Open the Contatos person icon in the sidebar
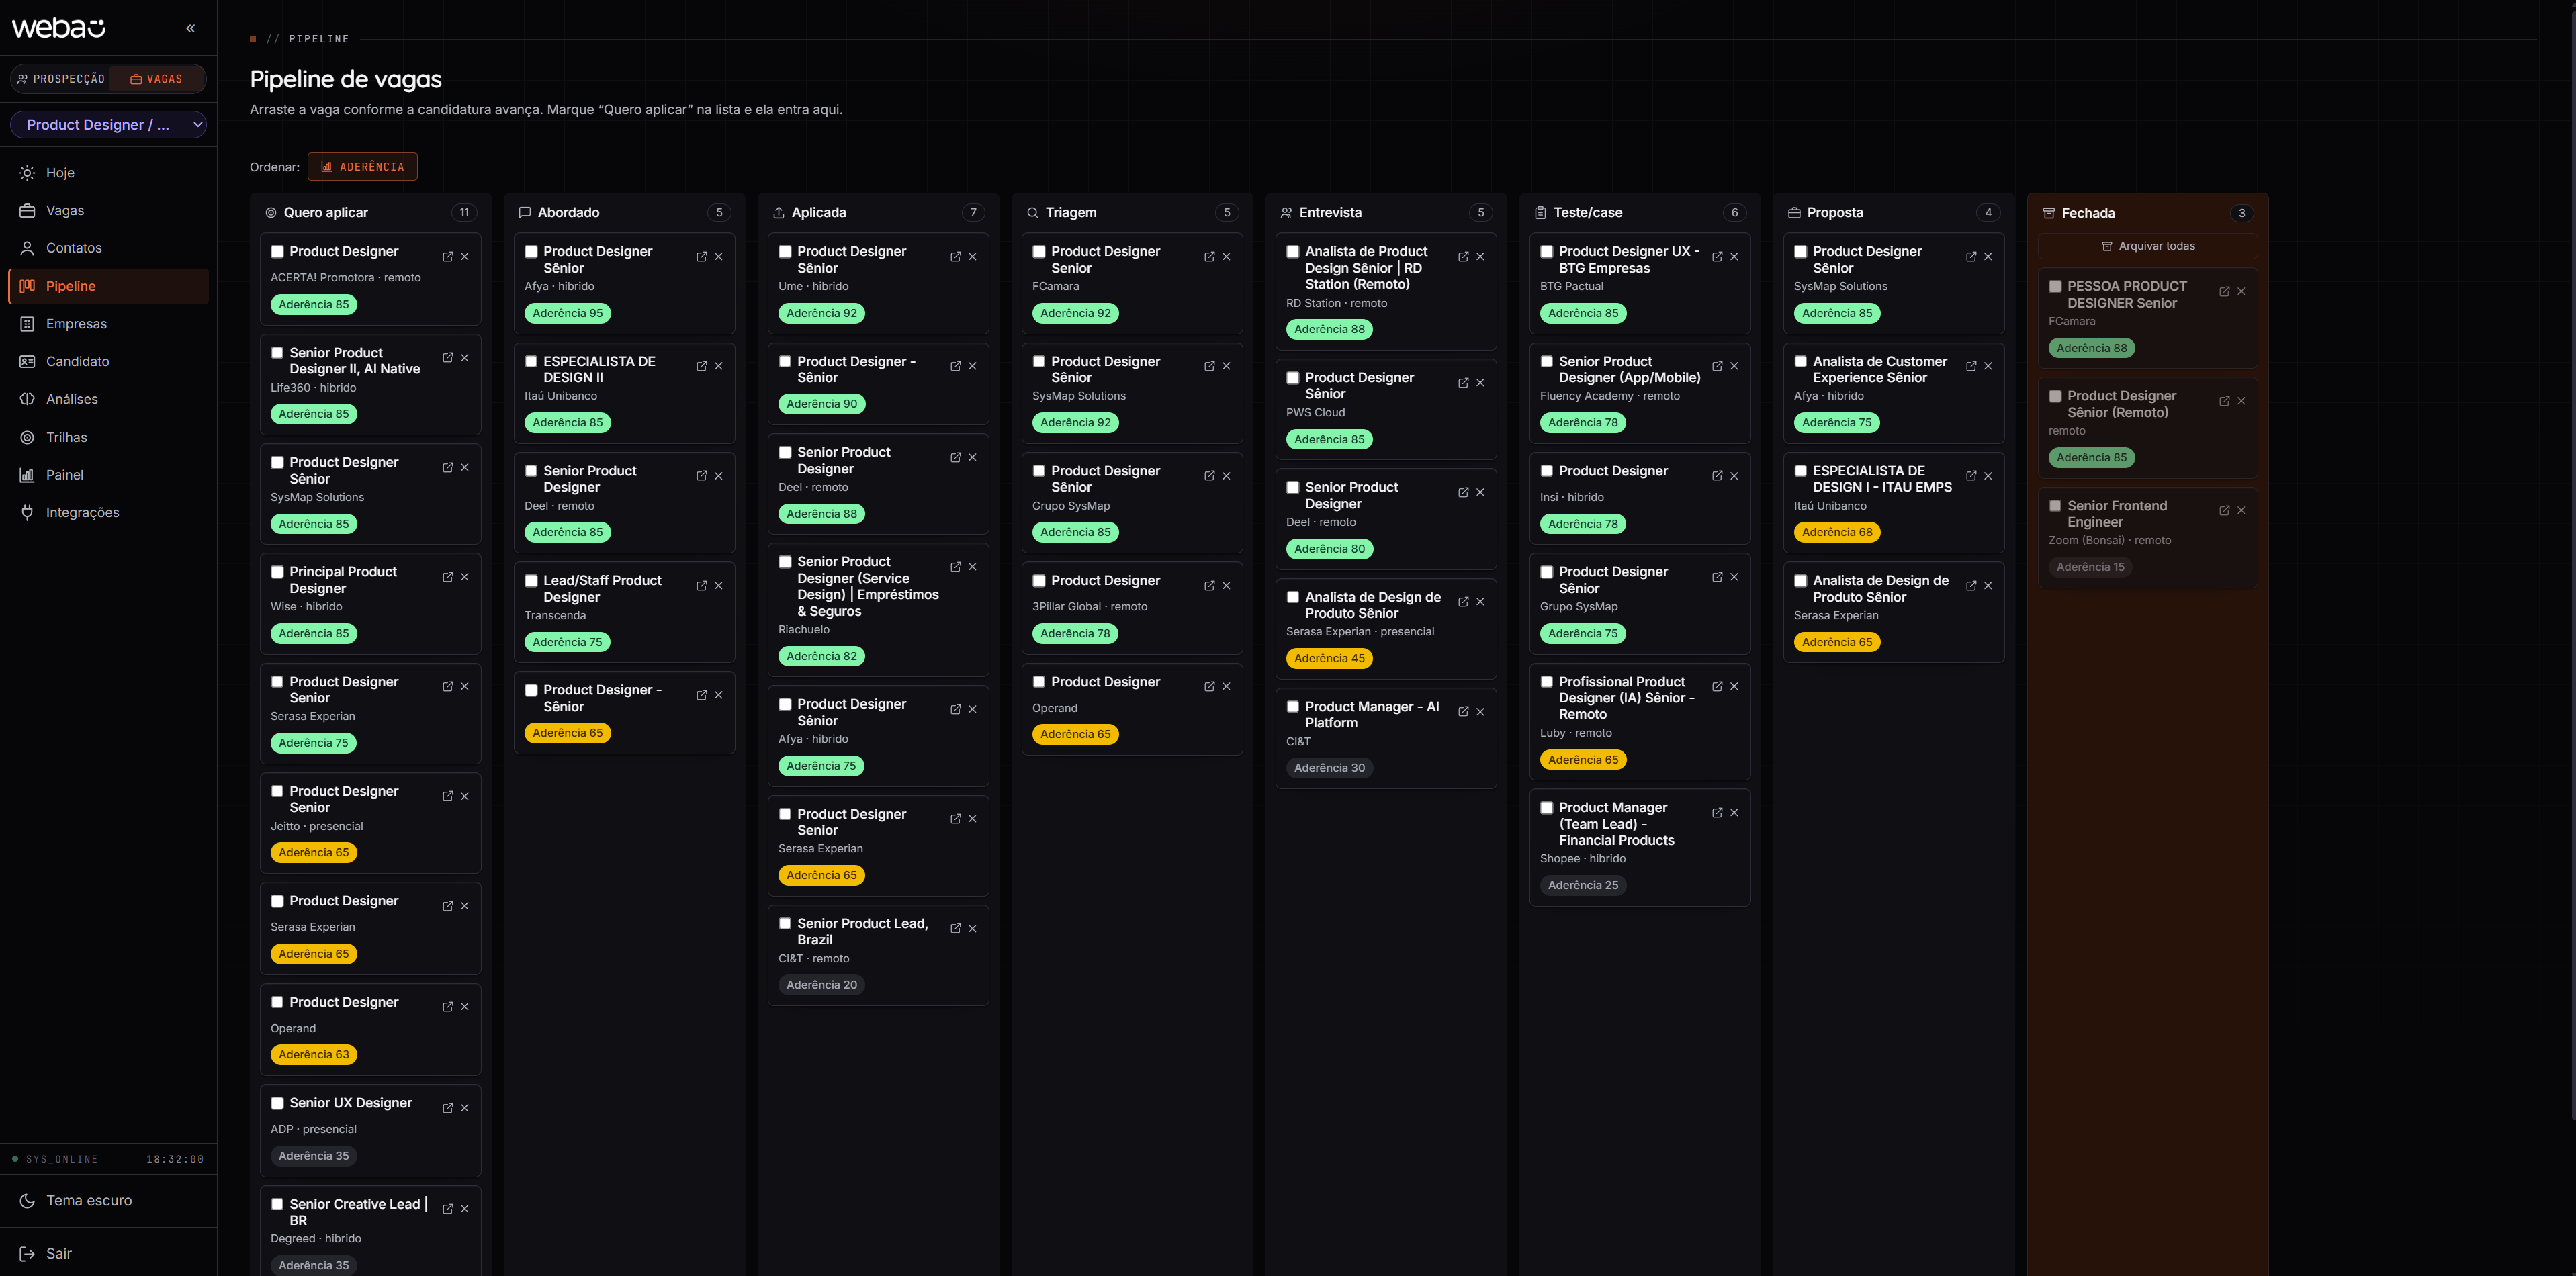Image resolution: width=2576 pixels, height=1276 pixels. click(x=27, y=248)
